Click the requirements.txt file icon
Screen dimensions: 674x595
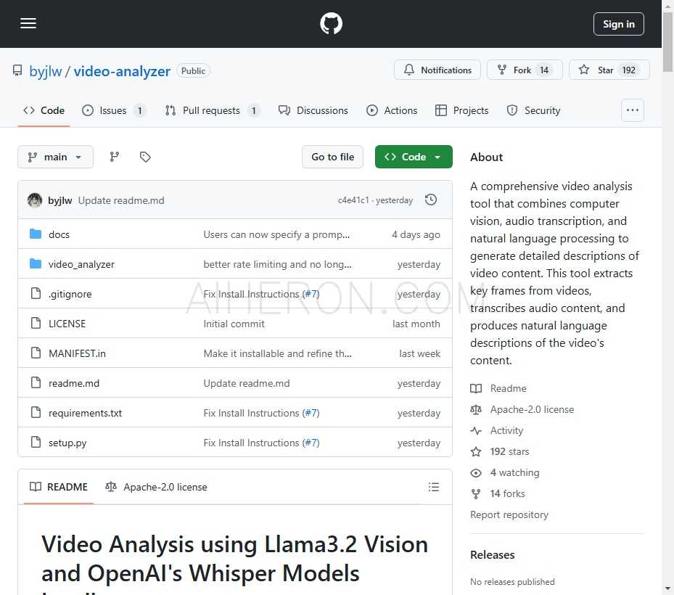[36, 413]
